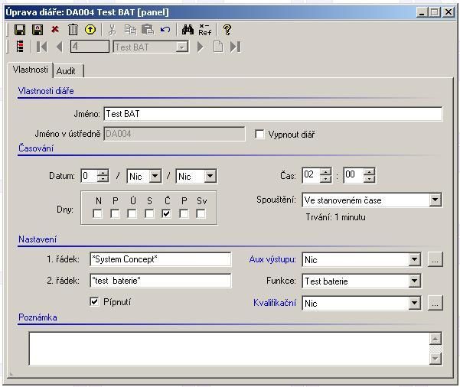The image size is (460, 387).
Task: Expand the Funkce Test baterie dropdown
Action: coord(414,281)
